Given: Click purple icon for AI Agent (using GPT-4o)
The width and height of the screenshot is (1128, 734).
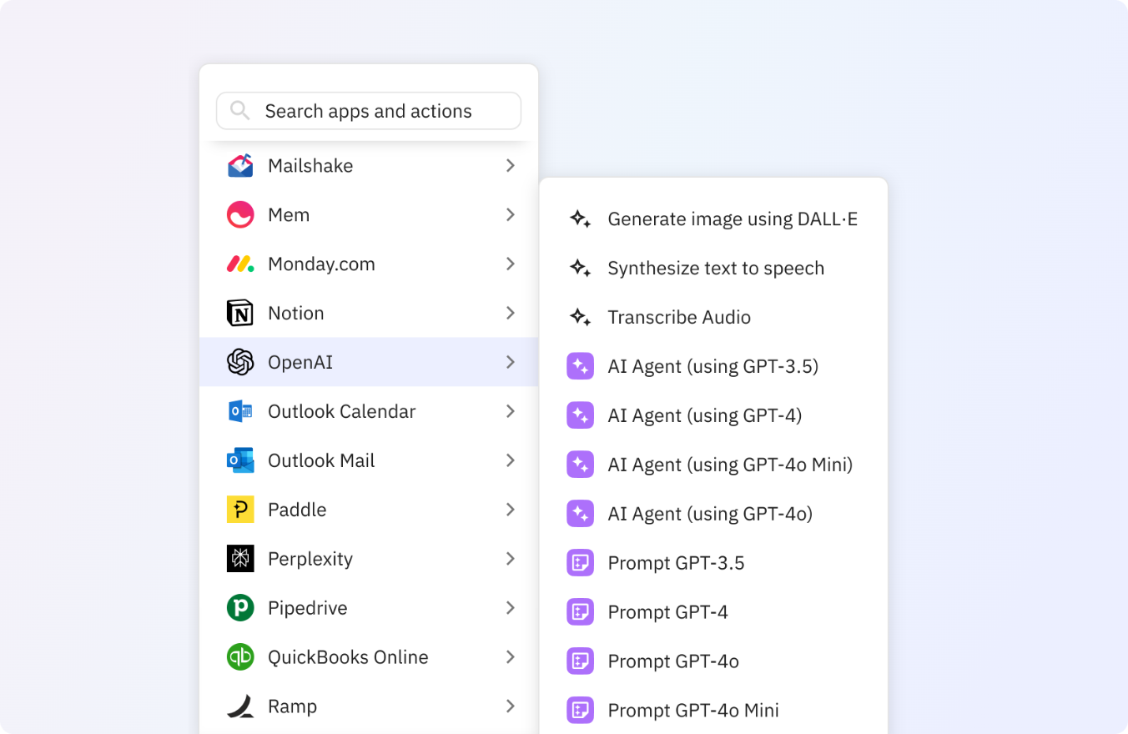Looking at the screenshot, I should click(580, 514).
